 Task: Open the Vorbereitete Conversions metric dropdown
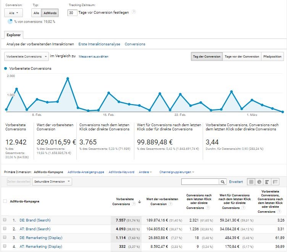tap(26, 56)
